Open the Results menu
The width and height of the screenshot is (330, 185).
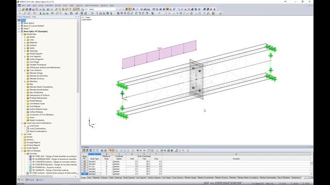click(x=58, y=6)
